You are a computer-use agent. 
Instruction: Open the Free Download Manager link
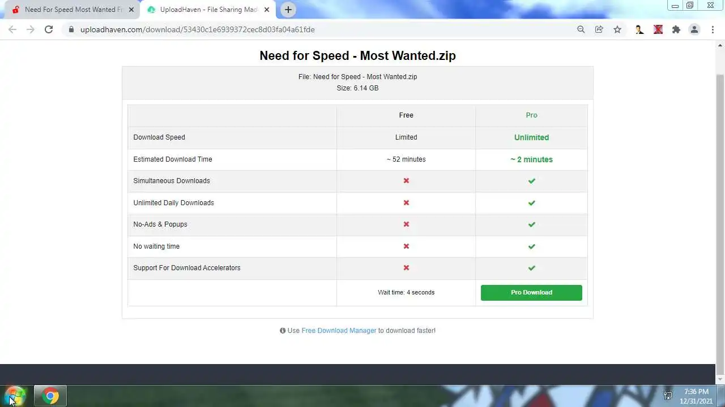pos(339,331)
